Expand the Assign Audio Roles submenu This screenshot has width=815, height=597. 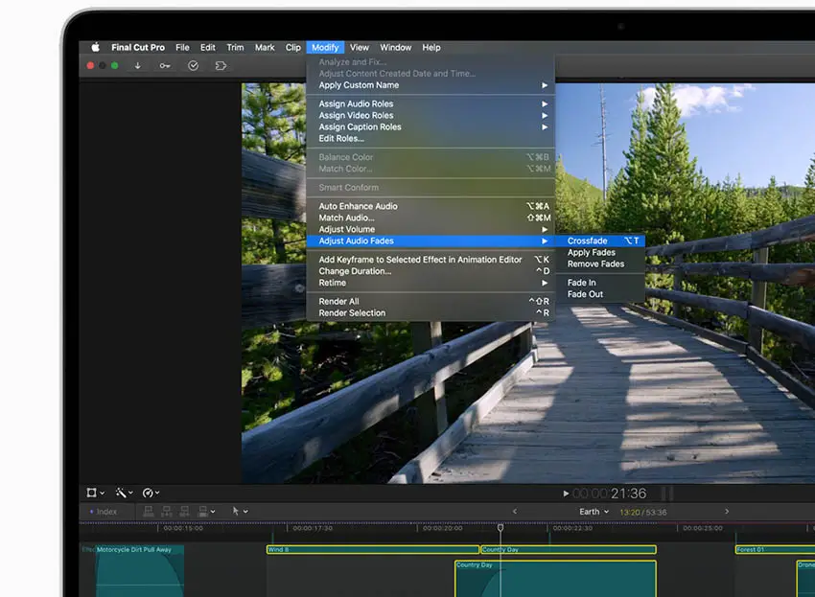point(431,103)
